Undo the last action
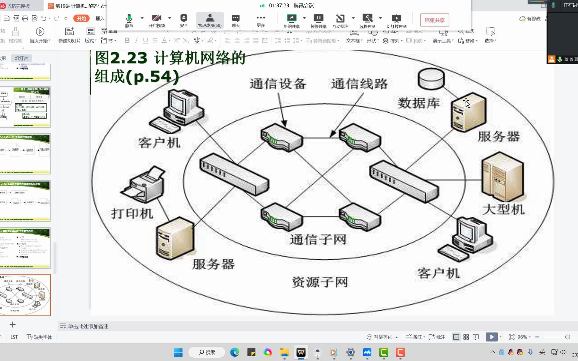The height and width of the screenshot is (361, 578). point(44,18)
